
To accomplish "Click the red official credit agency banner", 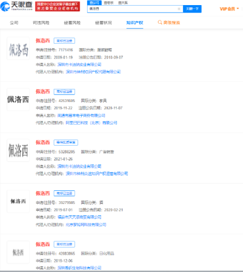I will click(x=58, y=6).
